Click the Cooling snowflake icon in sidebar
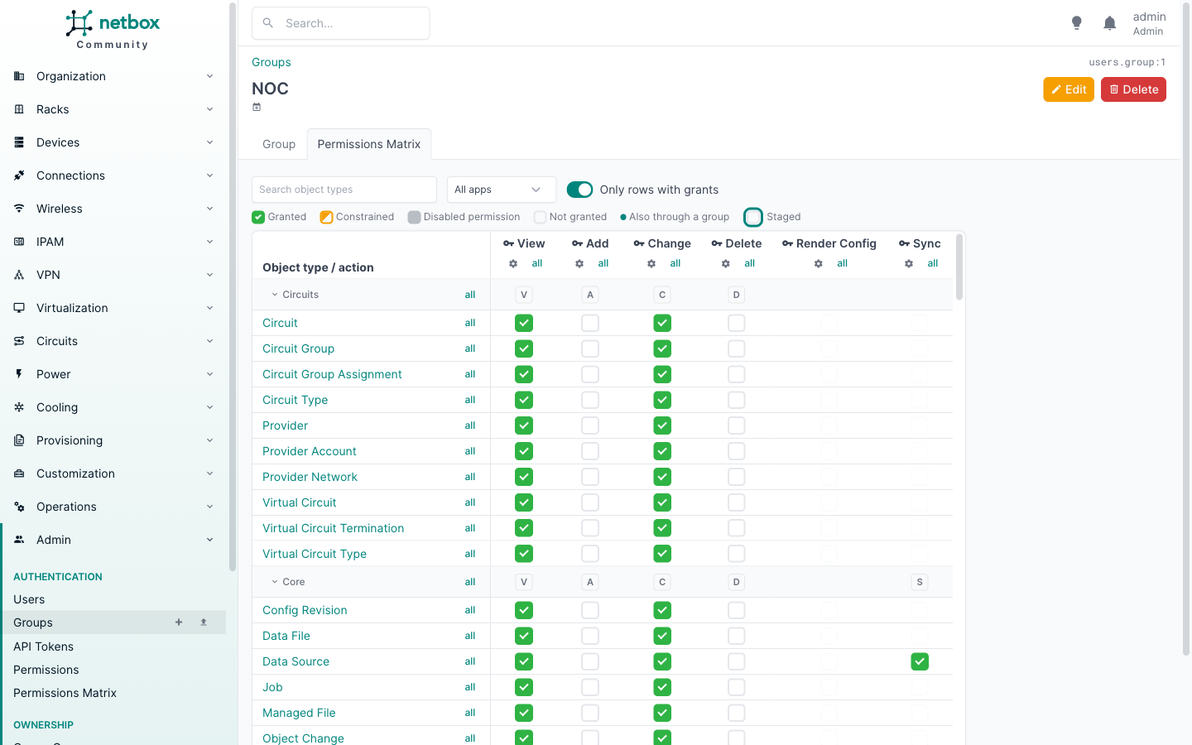Viewport: 1192px width, 745px height. 19,407
